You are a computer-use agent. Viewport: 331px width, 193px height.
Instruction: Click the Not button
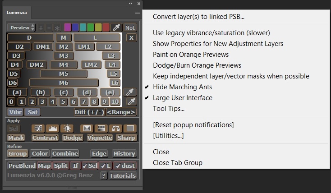(130, 28)
